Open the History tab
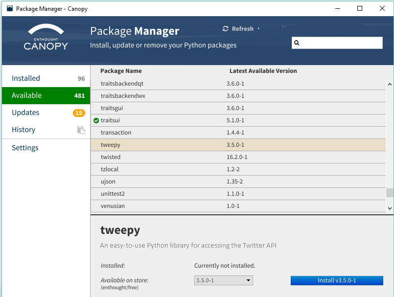 (x=46, y=130)
